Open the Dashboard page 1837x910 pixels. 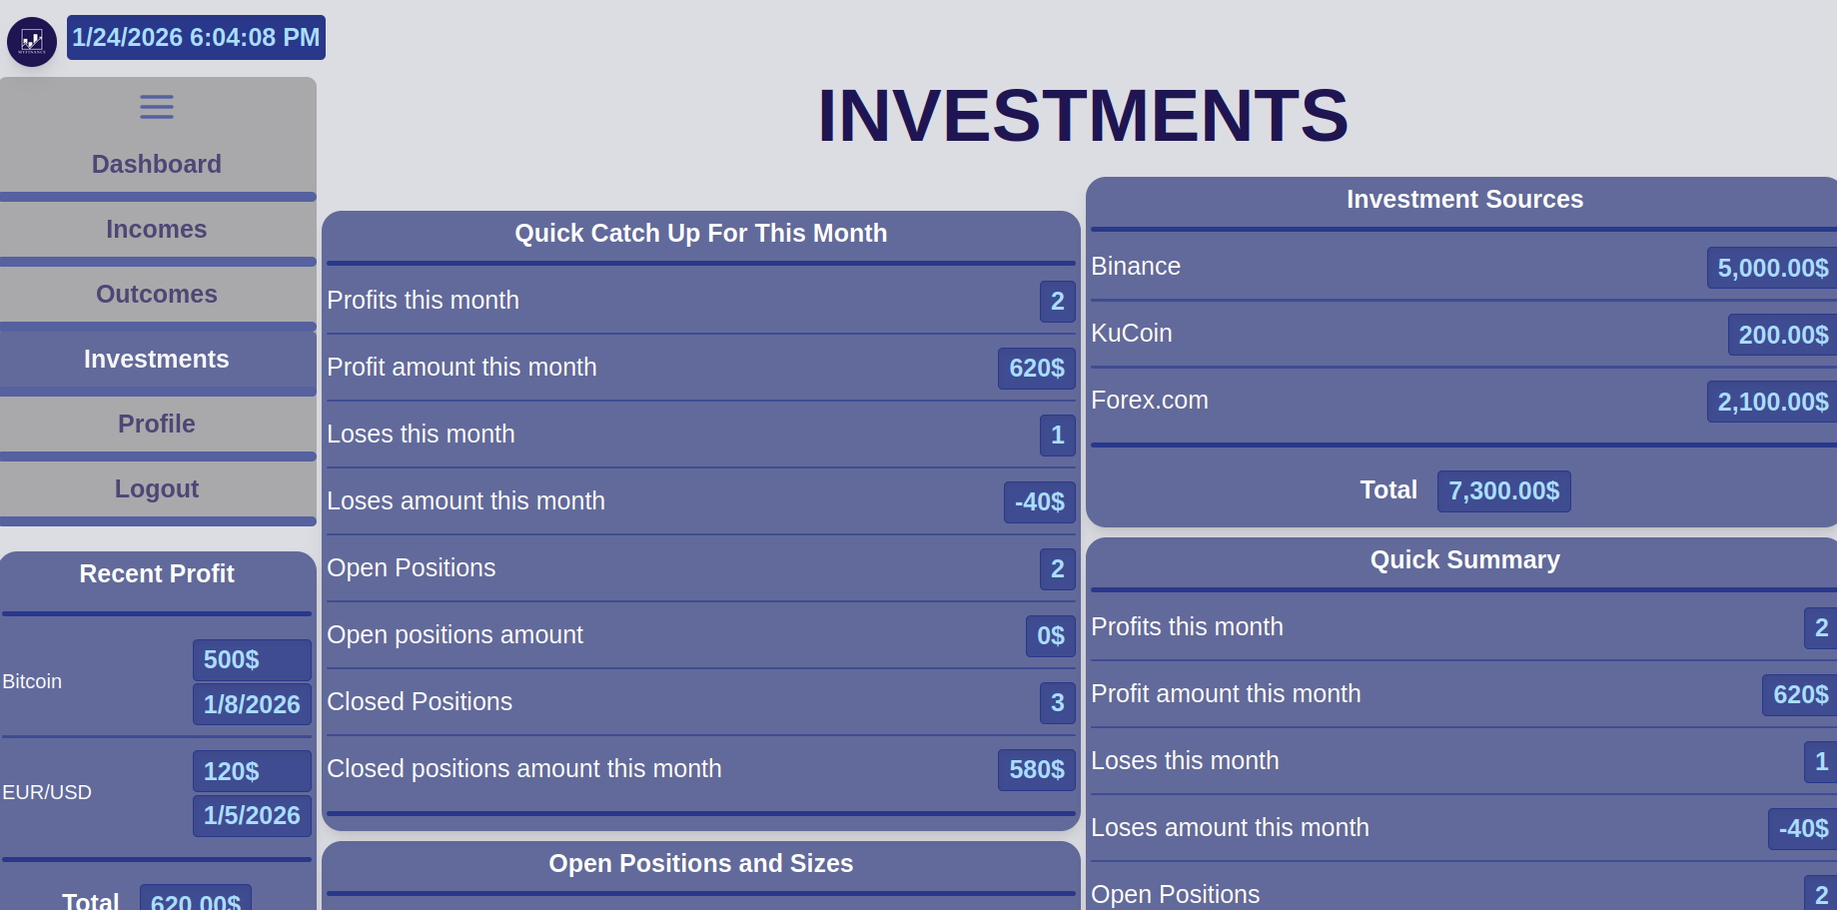pos(157,164)
